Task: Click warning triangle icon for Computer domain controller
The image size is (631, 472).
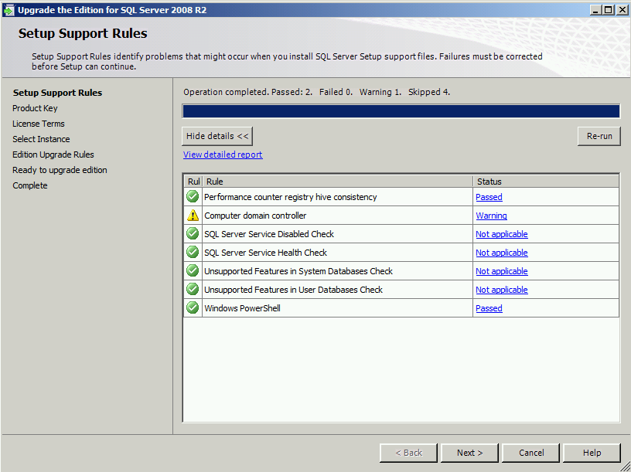Action: tap(193, 215)
